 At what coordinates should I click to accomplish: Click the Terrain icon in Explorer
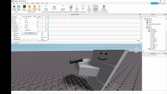click(x=147, y=22)
